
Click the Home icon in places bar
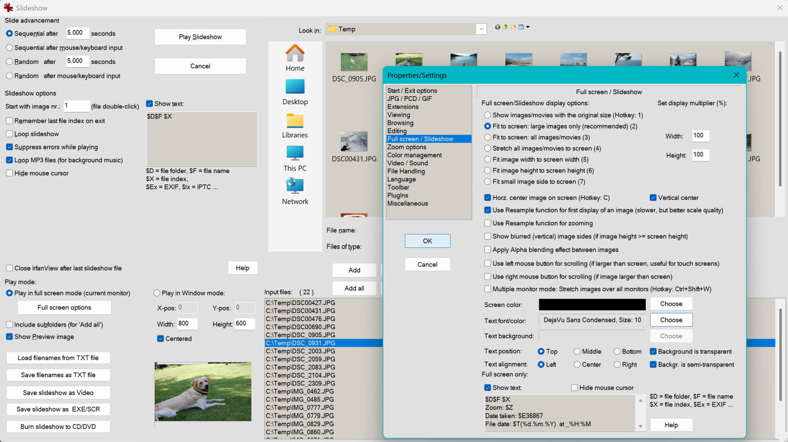pos(295,53)
